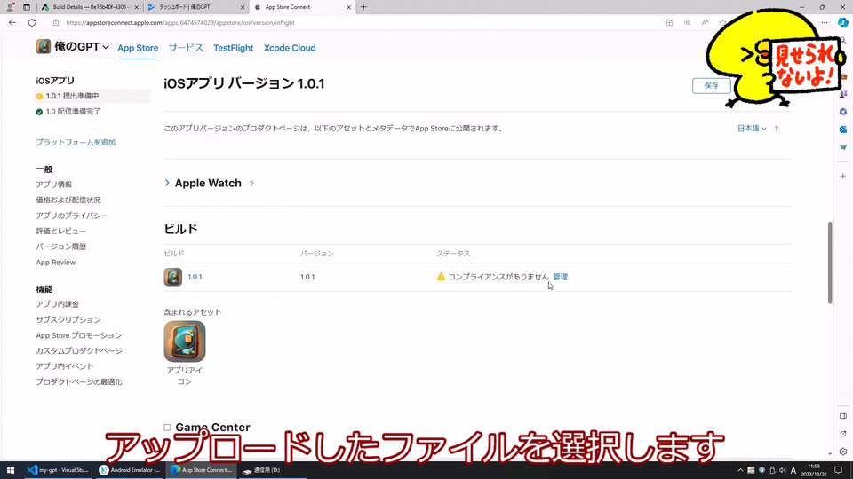Click the read aloud icon in address bar
The height and width of the screenshot is (479, 853).
point(705,23)
